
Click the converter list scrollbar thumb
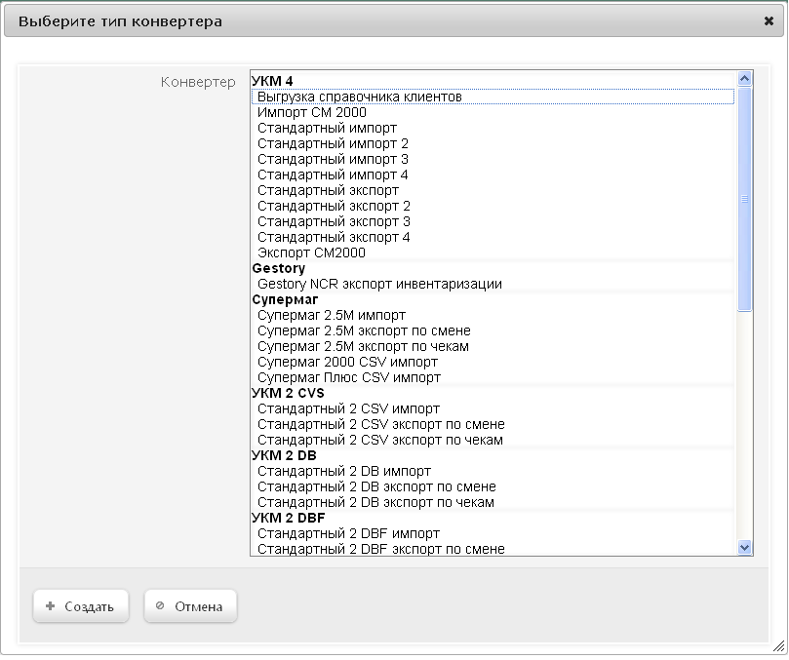click(x=744, y=199)
